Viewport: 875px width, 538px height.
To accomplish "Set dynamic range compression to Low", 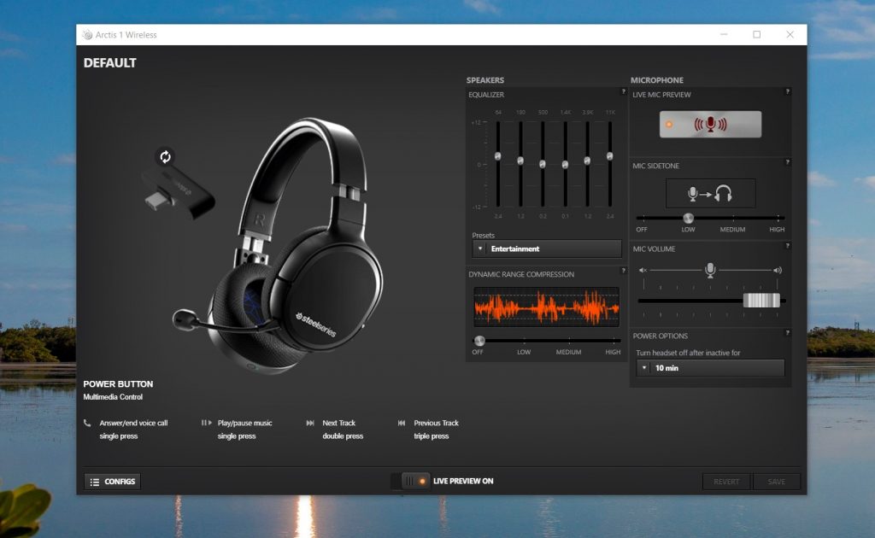I will [x=524, y=353].
